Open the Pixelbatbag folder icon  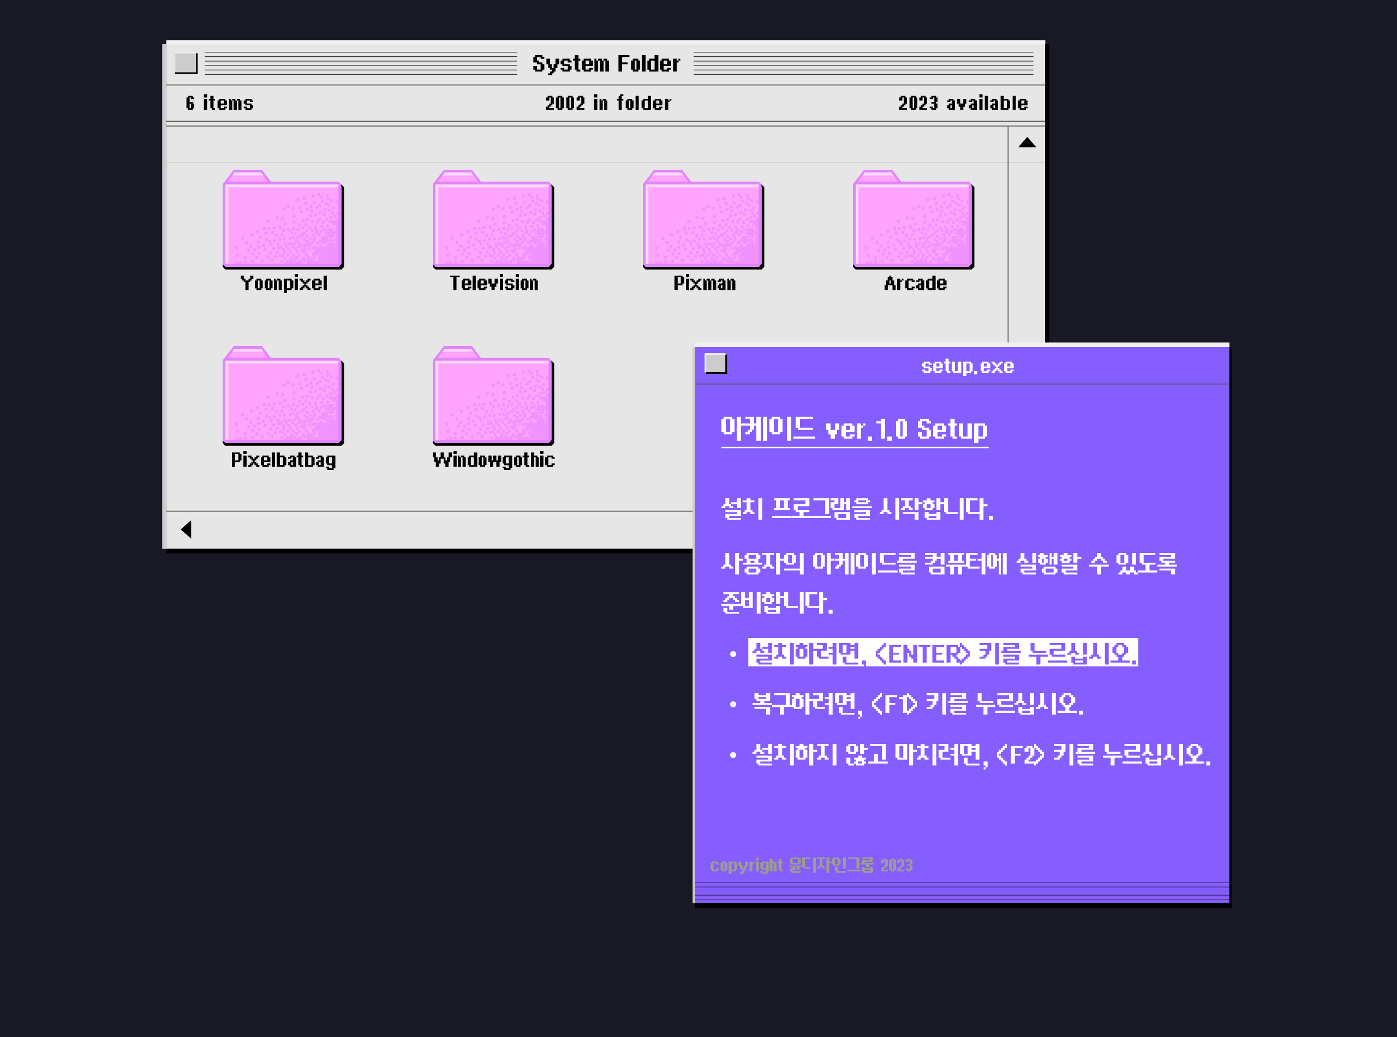click(283, 396)
